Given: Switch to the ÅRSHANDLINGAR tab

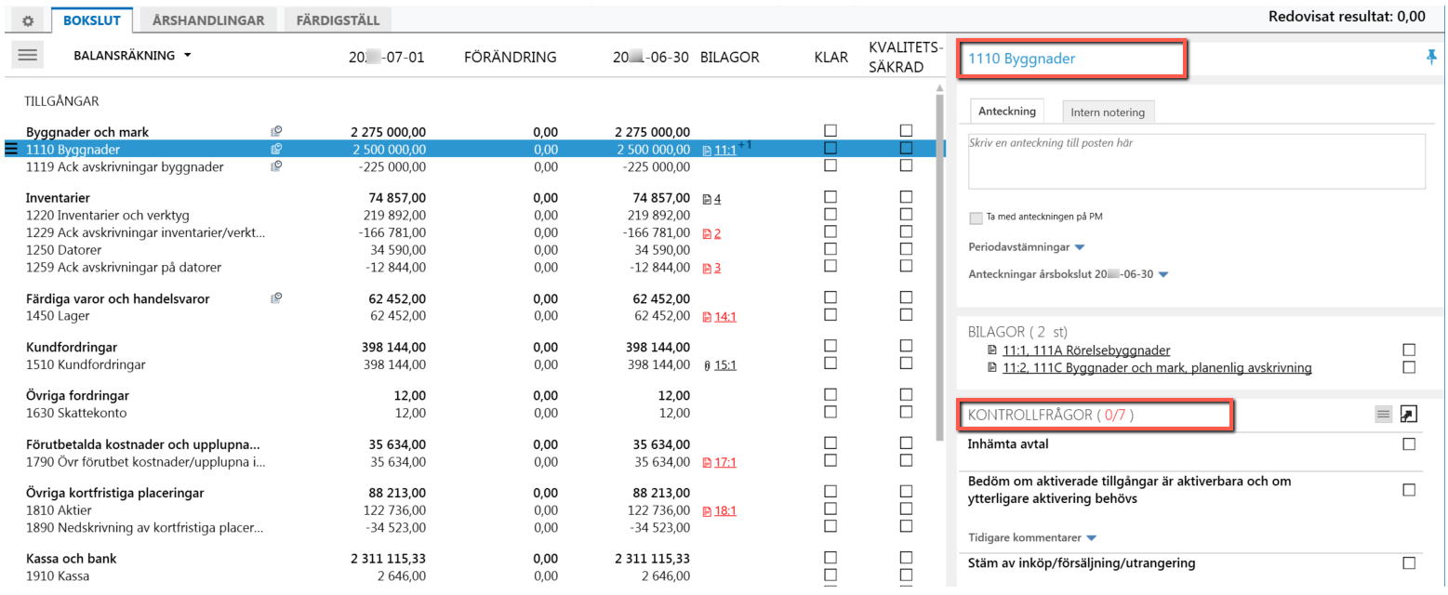Looking at the screenshot, I should (x=209, y=20).
